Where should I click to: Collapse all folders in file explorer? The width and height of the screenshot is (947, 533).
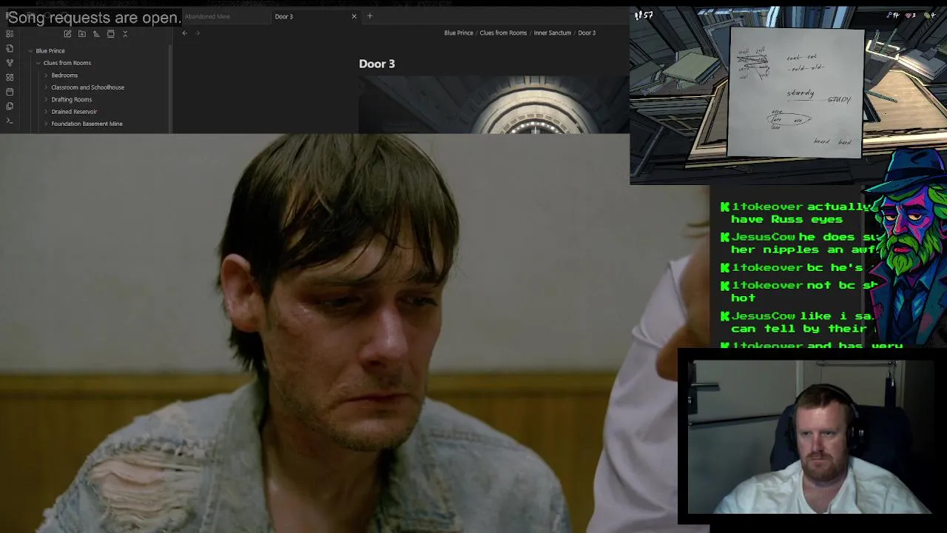click(x=125, y=33)
